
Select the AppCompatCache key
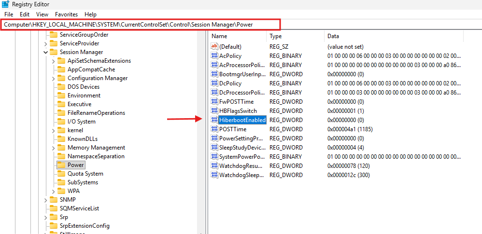[91, 69]
